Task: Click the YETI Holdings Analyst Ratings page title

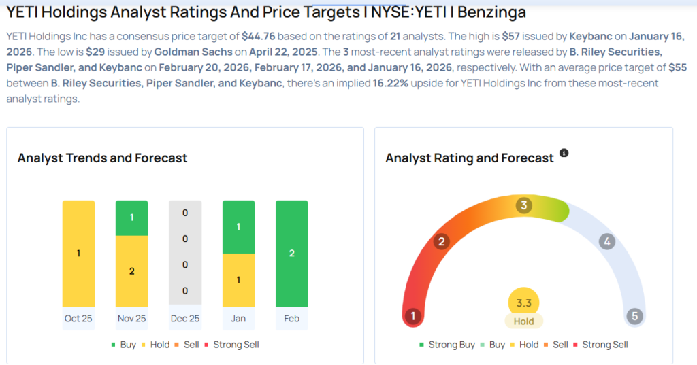Action: (265, 12)
